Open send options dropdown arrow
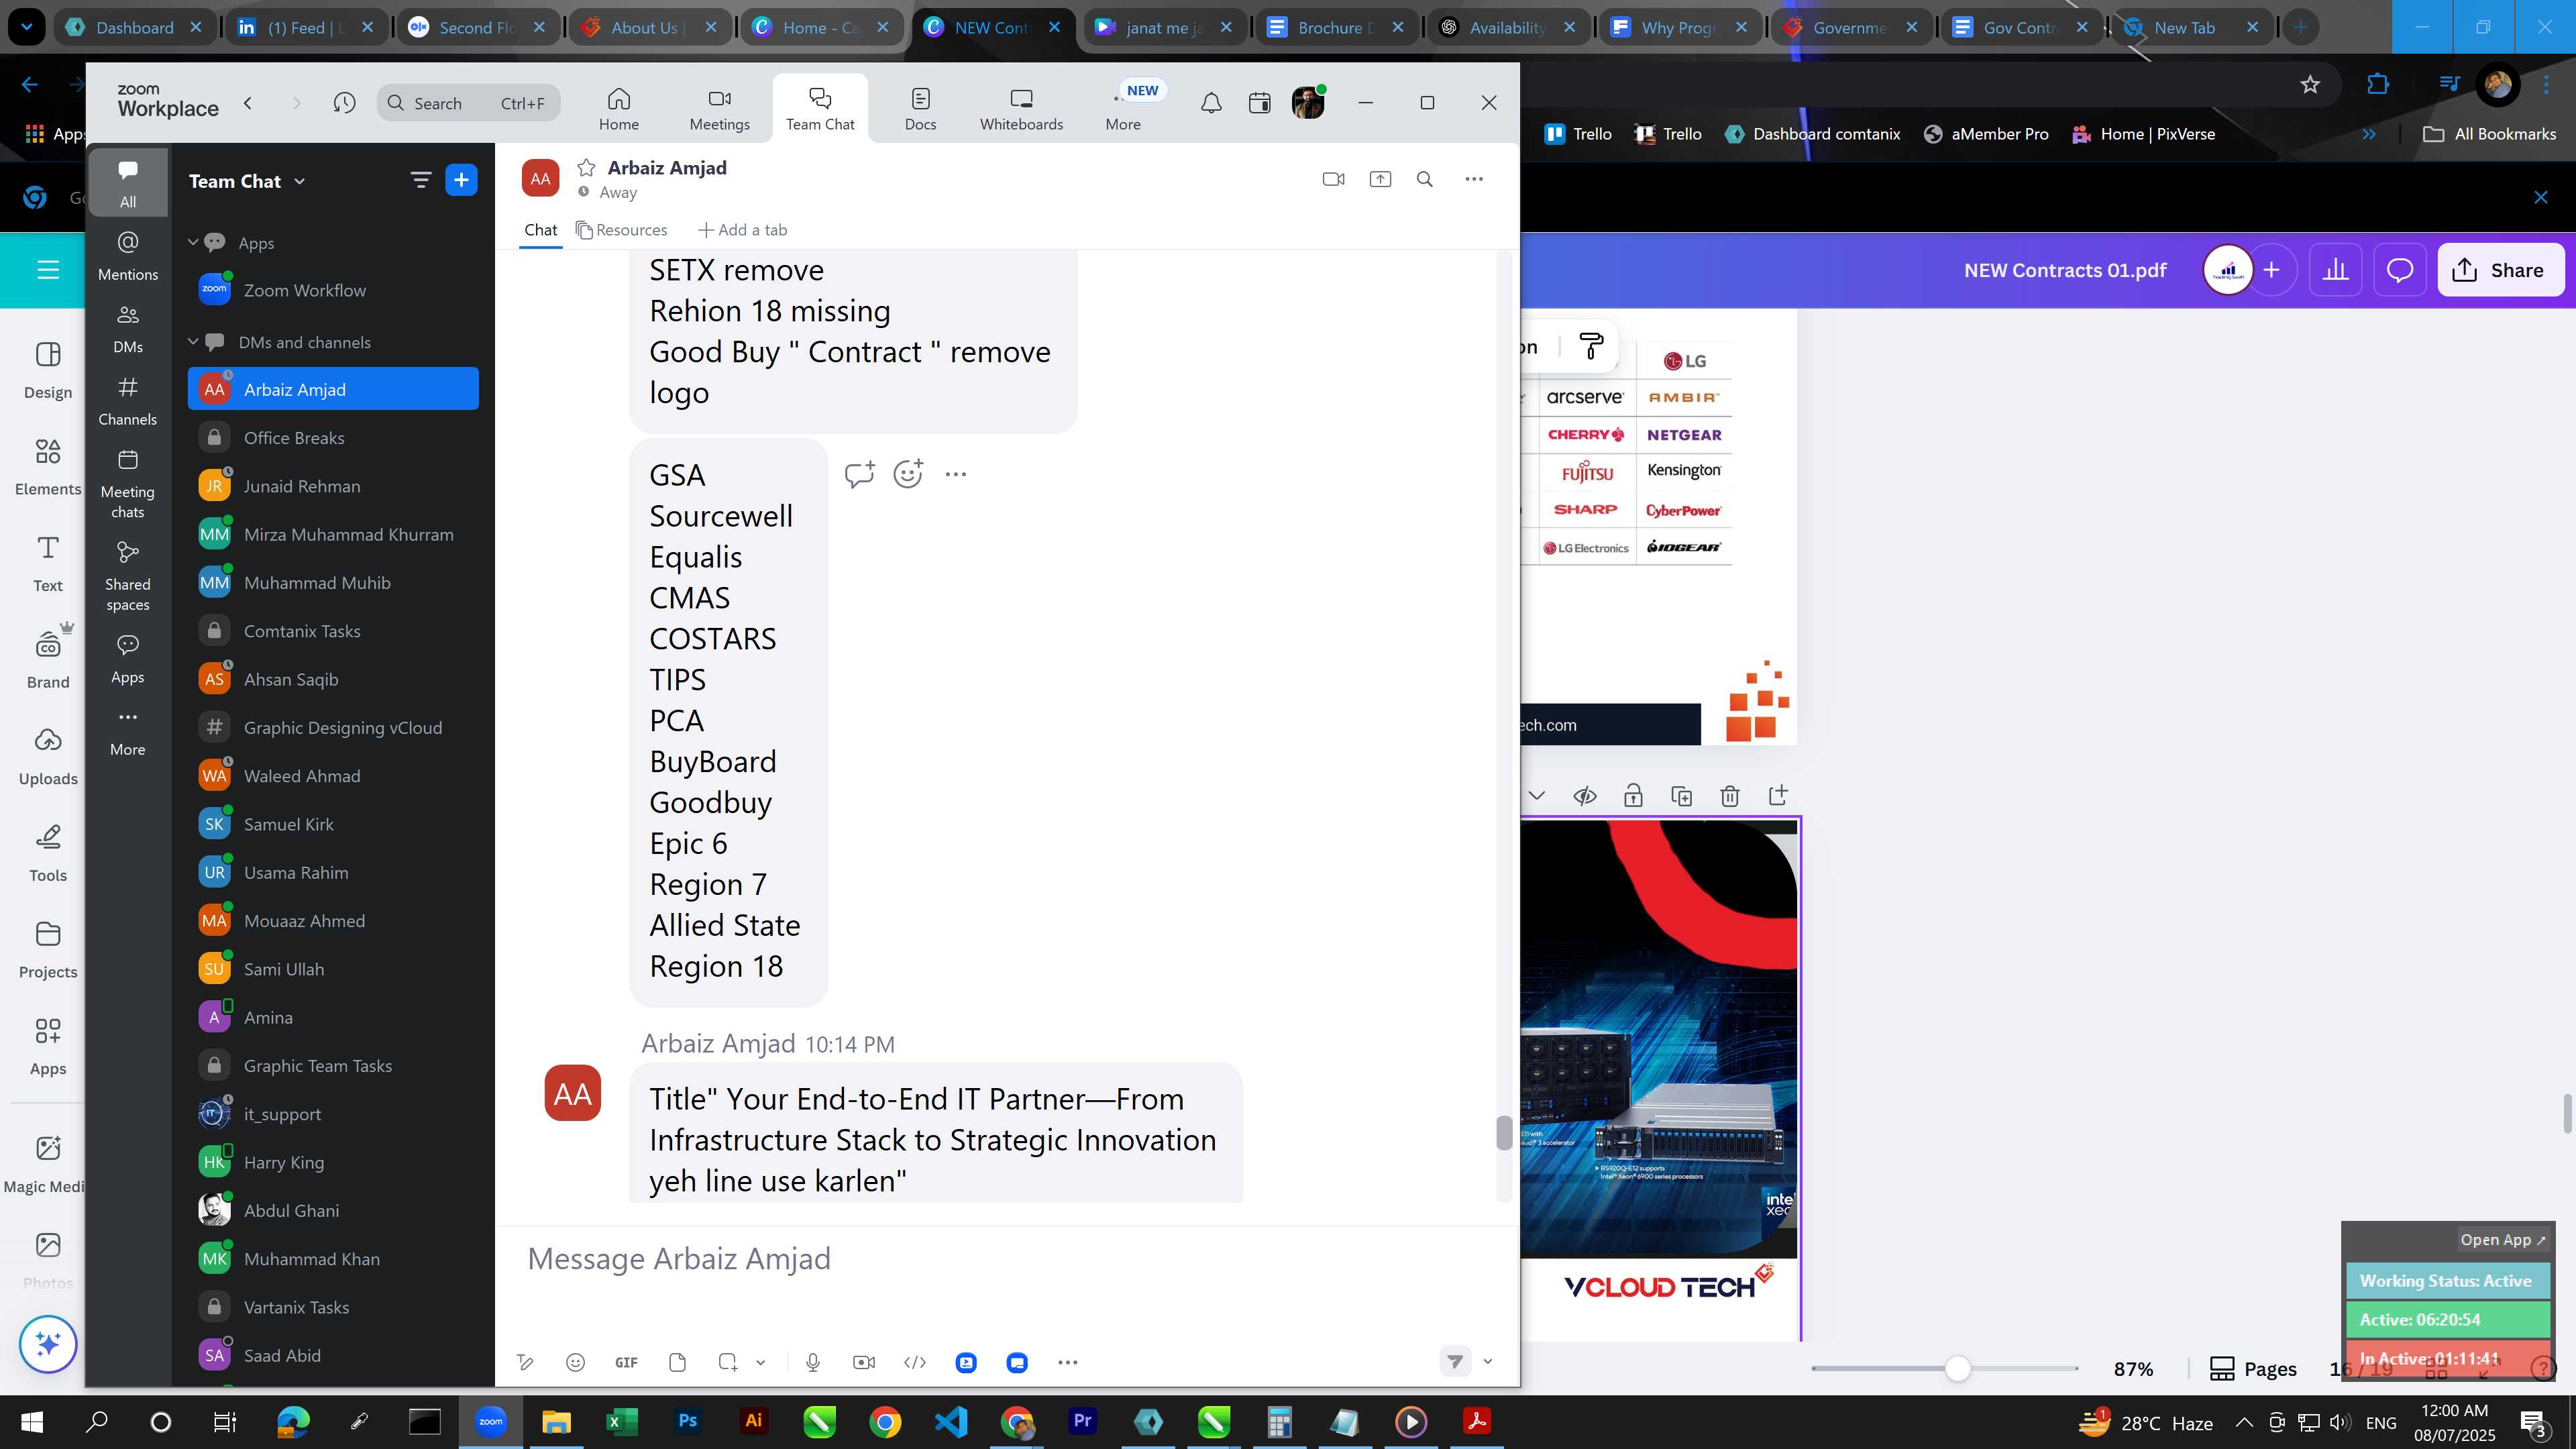This screenshot has height=1449, width=2576. pyautogui.click(x=1487, y=1361)
